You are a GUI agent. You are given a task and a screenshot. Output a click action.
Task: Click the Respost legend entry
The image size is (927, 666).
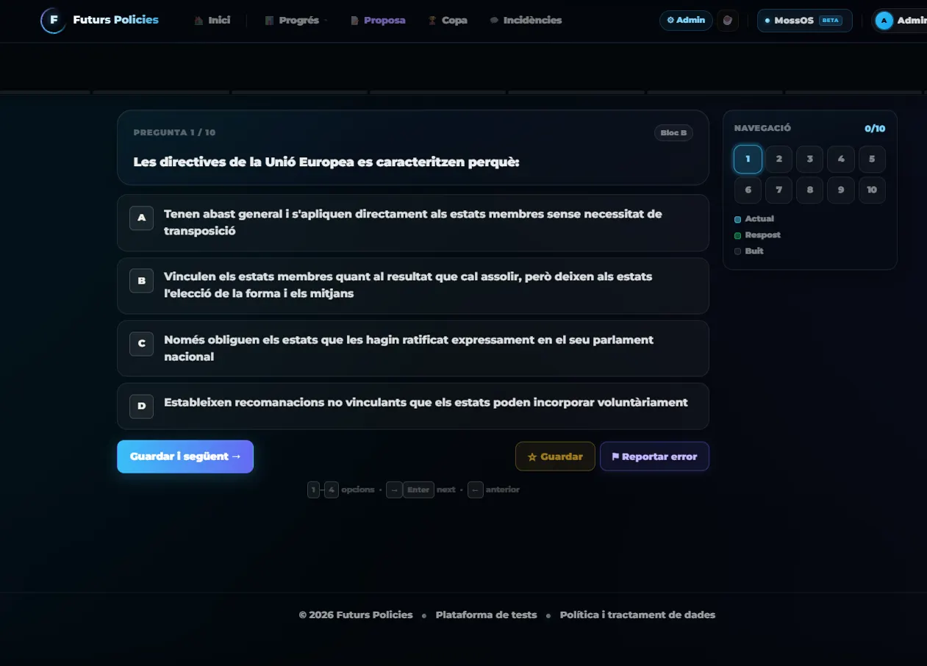[758, 235]
